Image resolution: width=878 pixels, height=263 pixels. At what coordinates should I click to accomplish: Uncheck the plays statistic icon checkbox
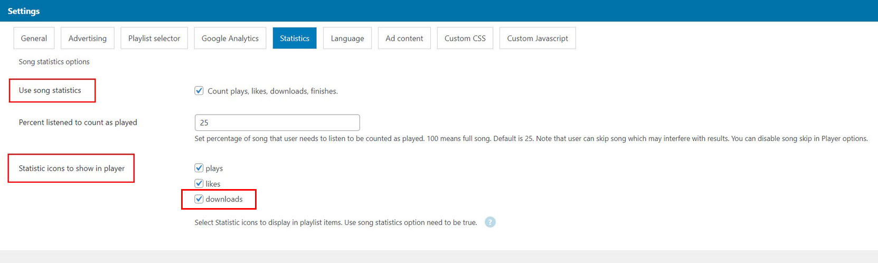(x=199, y=168)
